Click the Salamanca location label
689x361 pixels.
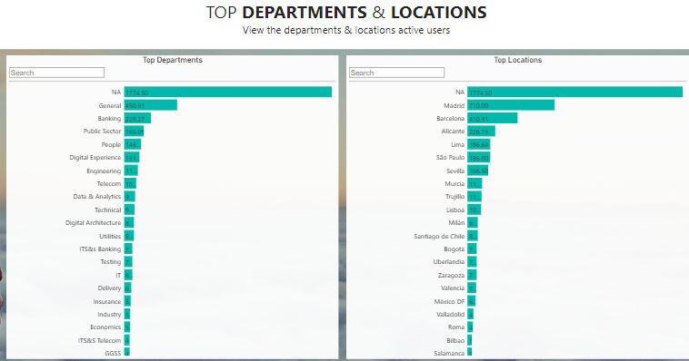449,354
